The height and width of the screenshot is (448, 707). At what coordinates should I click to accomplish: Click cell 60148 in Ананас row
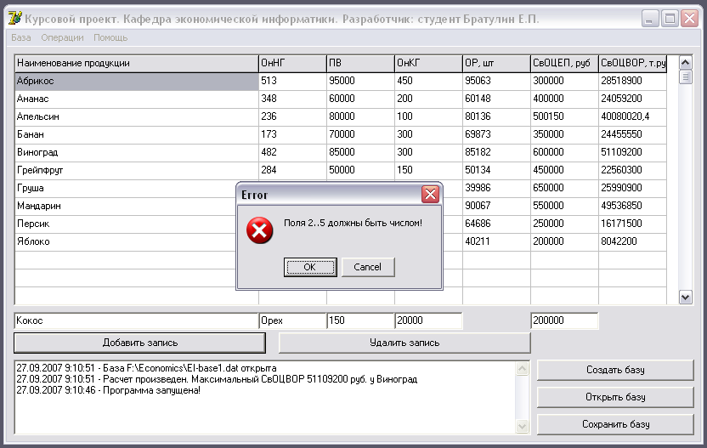click(x=496, y=99)
